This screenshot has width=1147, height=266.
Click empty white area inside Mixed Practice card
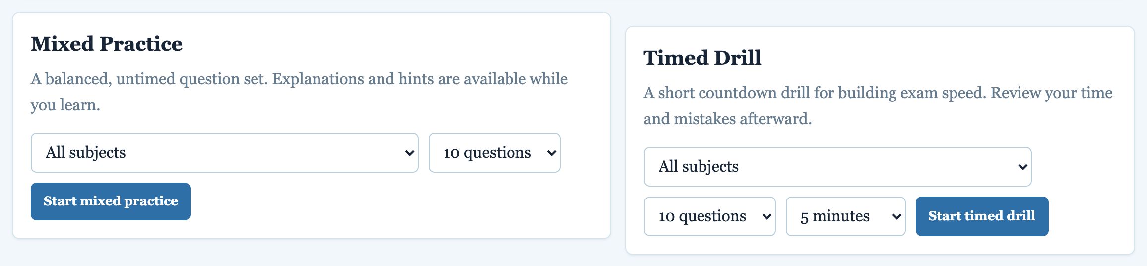click(x=397, y=208)
